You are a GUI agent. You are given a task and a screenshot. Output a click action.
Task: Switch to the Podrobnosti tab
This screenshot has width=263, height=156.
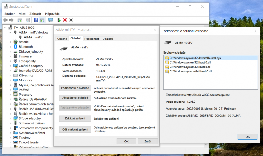point(92,39)
